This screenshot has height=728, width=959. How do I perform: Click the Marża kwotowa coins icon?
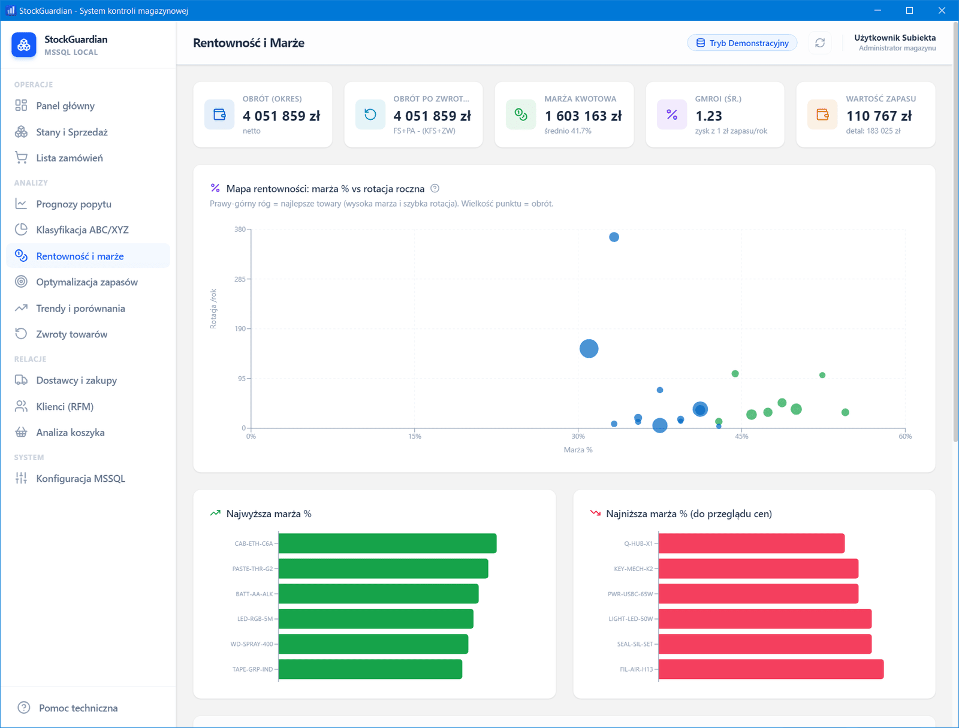[521, 114]
